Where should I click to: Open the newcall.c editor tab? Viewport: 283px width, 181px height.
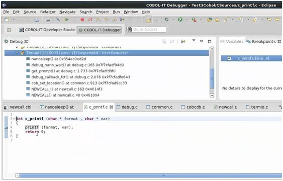(x=225, y=107)
